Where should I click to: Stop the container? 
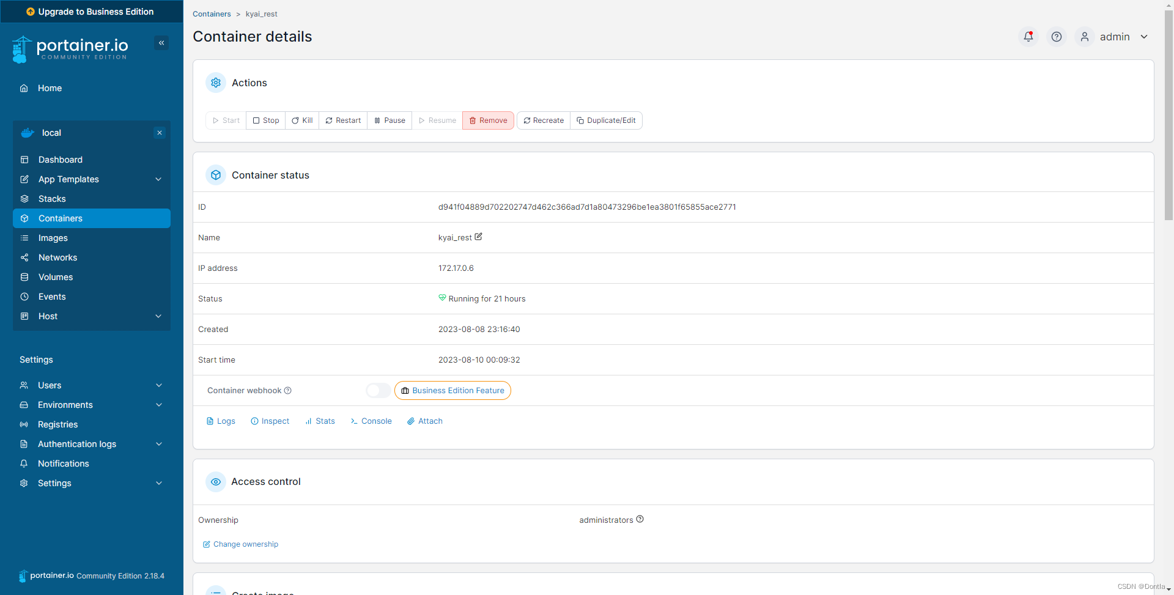coord(266,120)
